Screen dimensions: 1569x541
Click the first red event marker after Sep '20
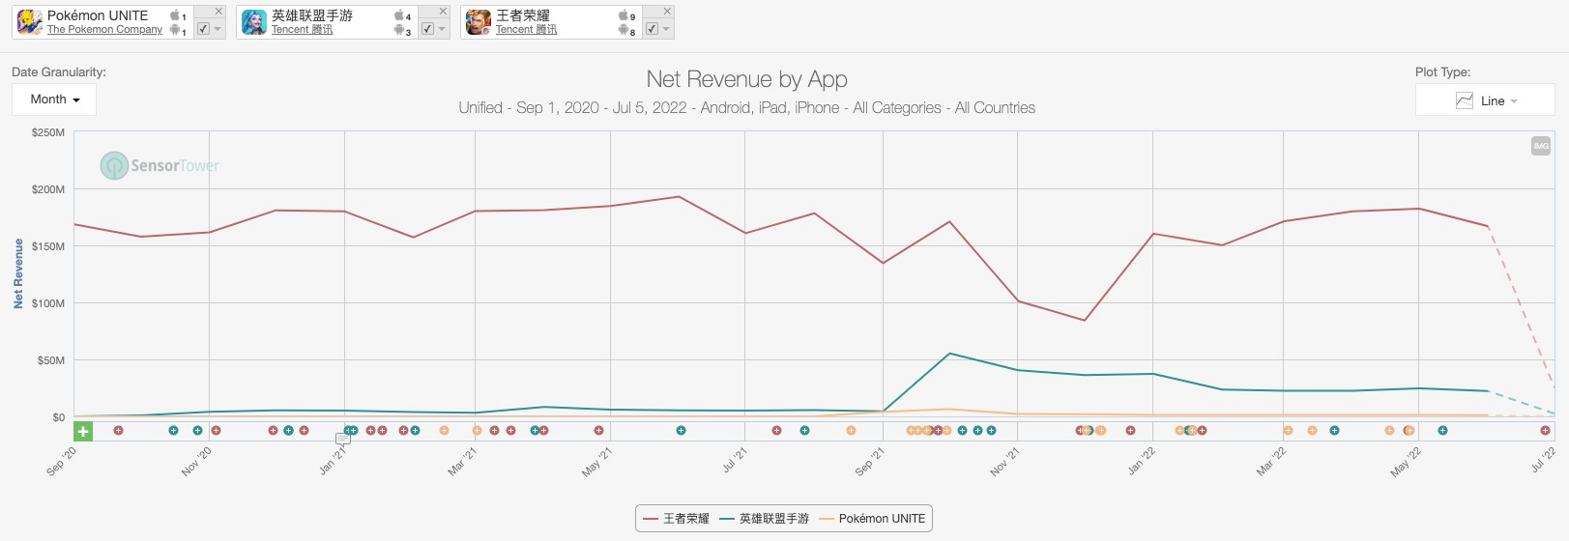point(118,431)
